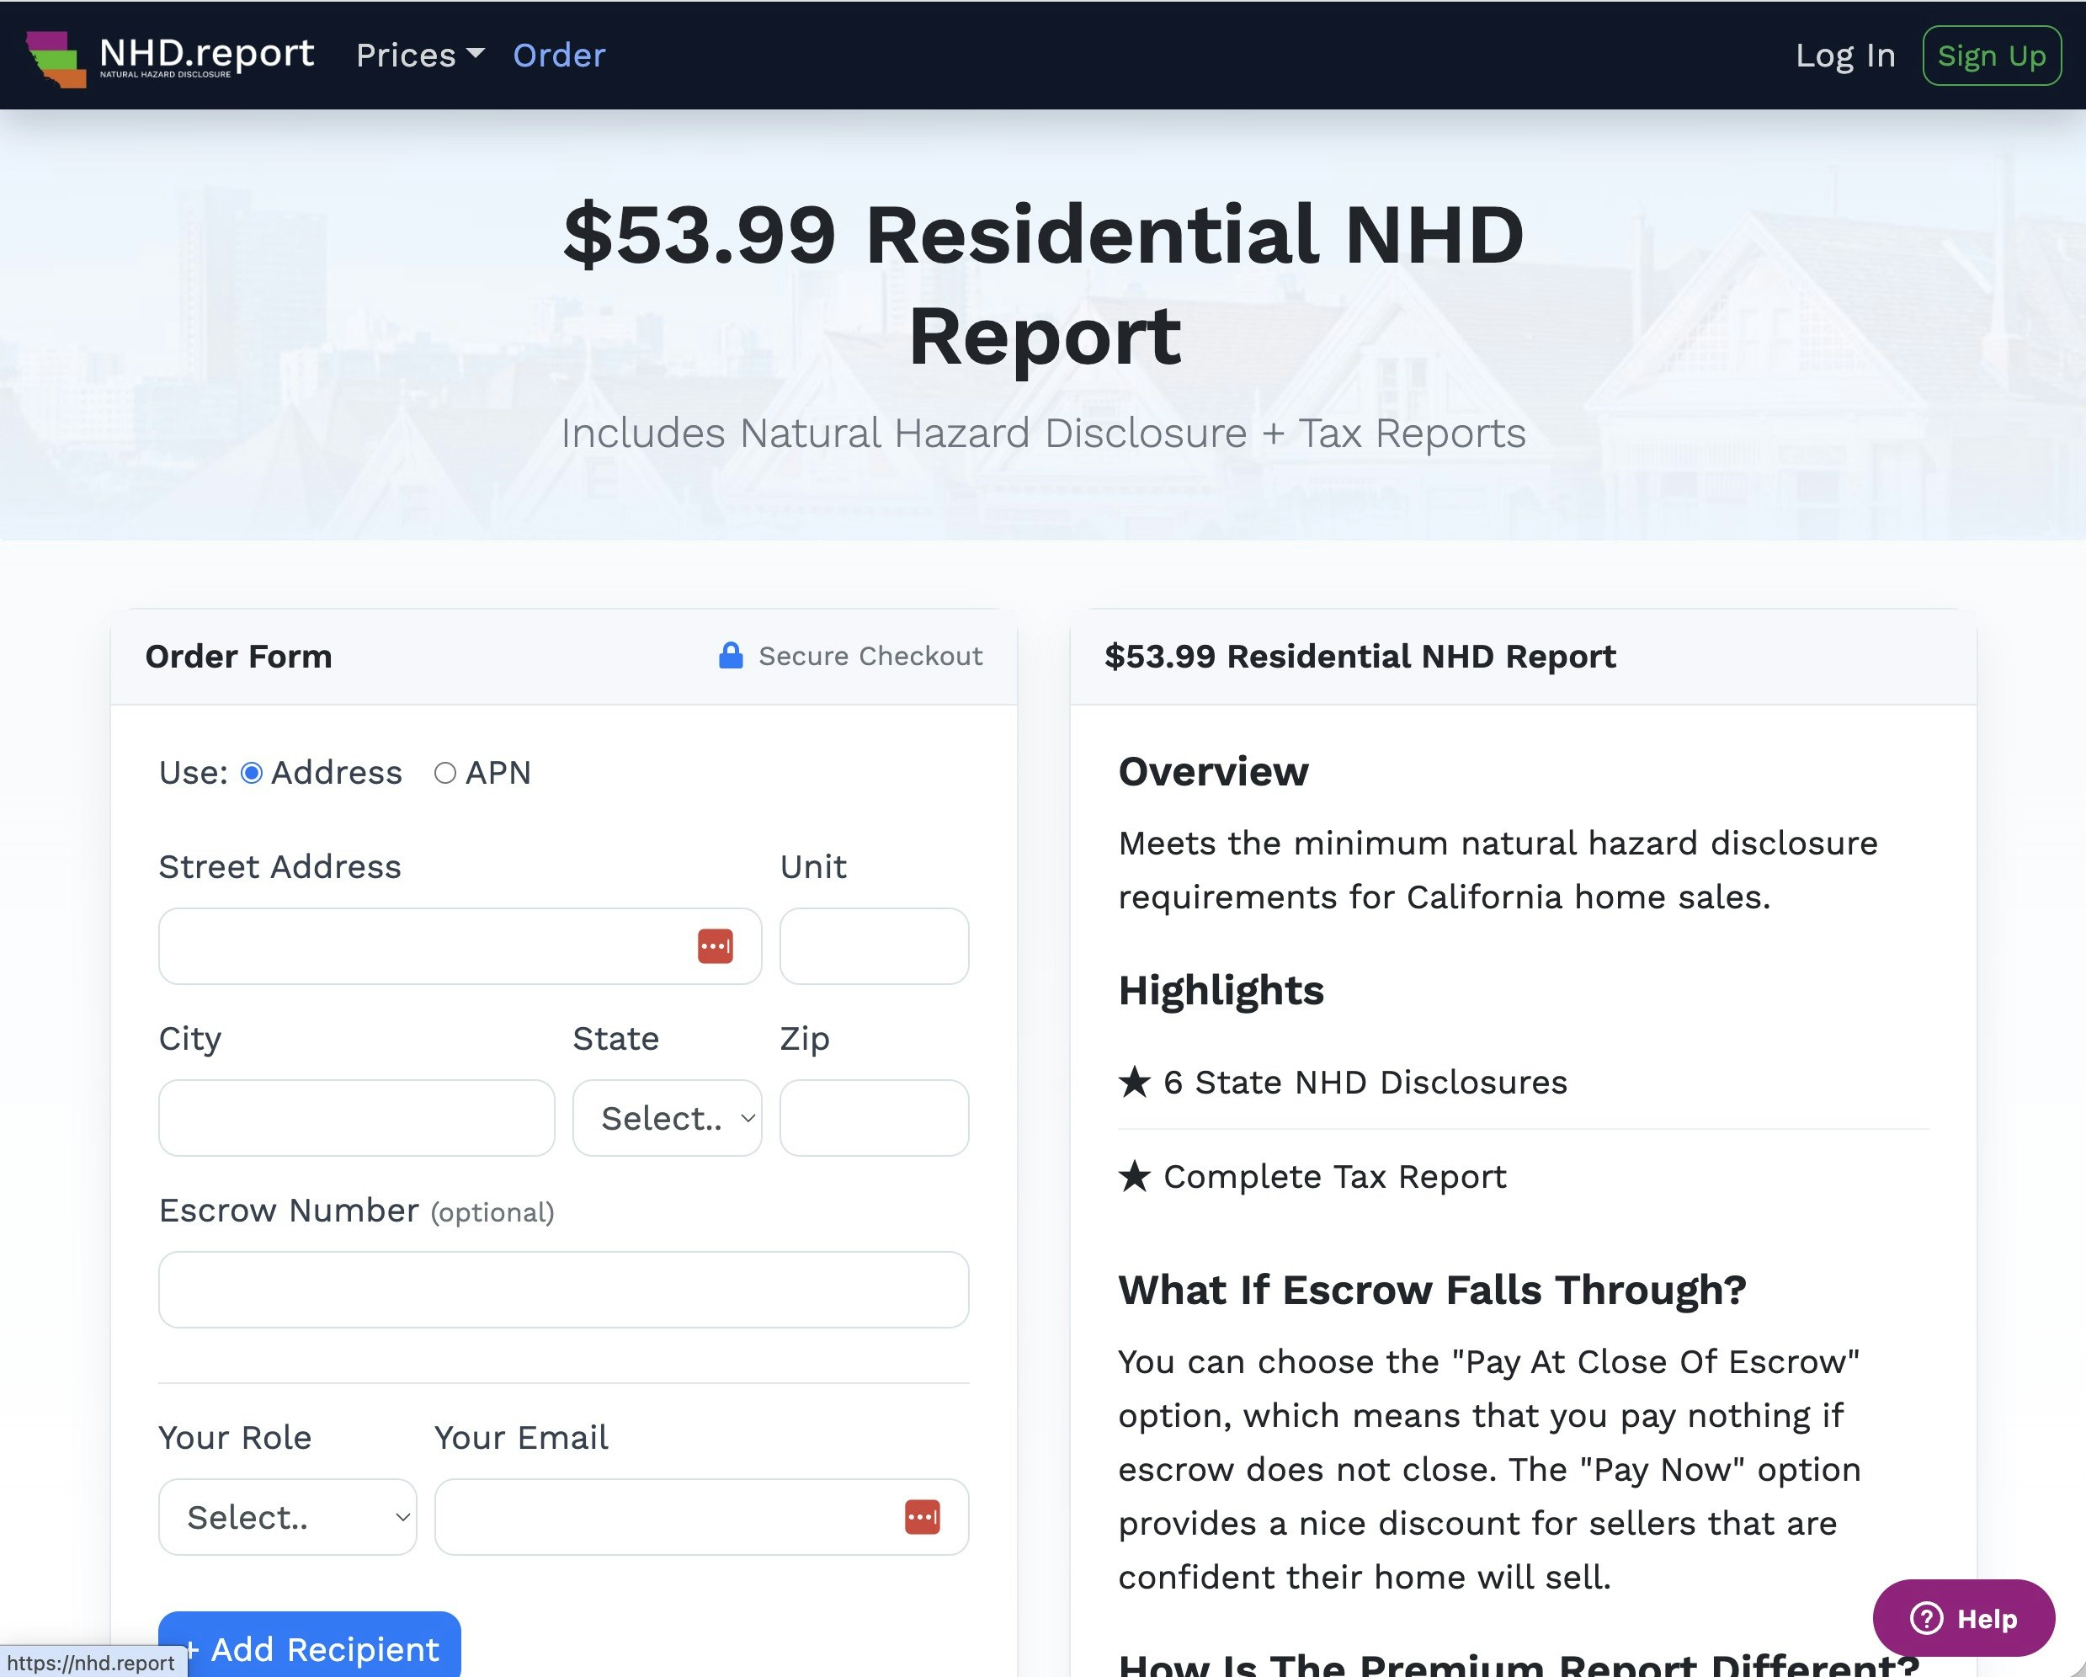Image resolution: width=2086 pixels, height=1677 pixels.
Task: Click the 'Your Email' label
Action: click(x=520, y=1437)
